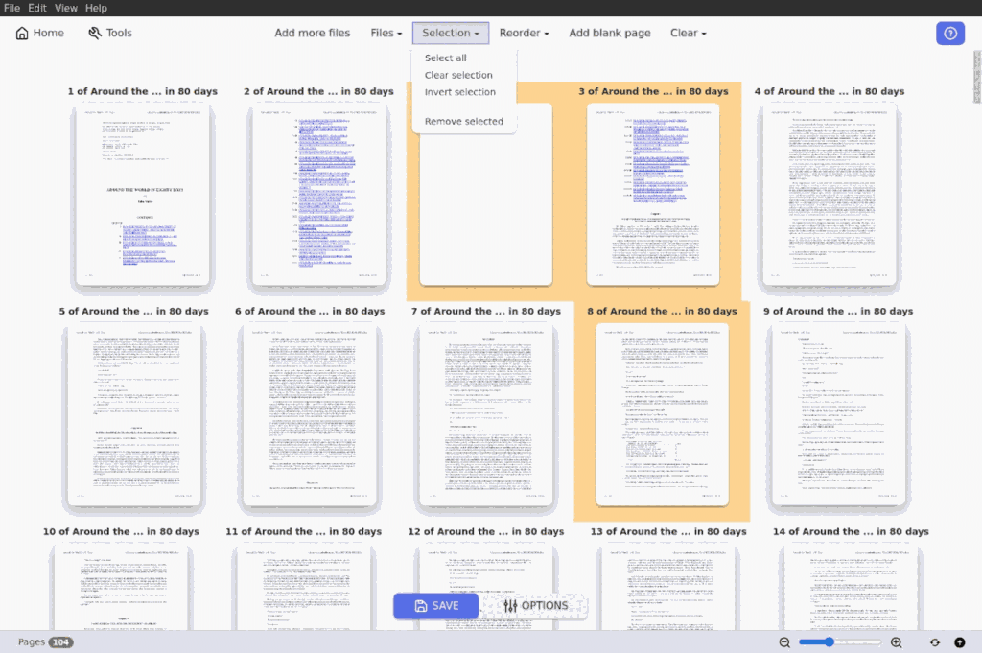Image resolution: width=982 pixels, height=653 pixels.
Task: Open the blue help question mark button
Action: click(950, 34)
